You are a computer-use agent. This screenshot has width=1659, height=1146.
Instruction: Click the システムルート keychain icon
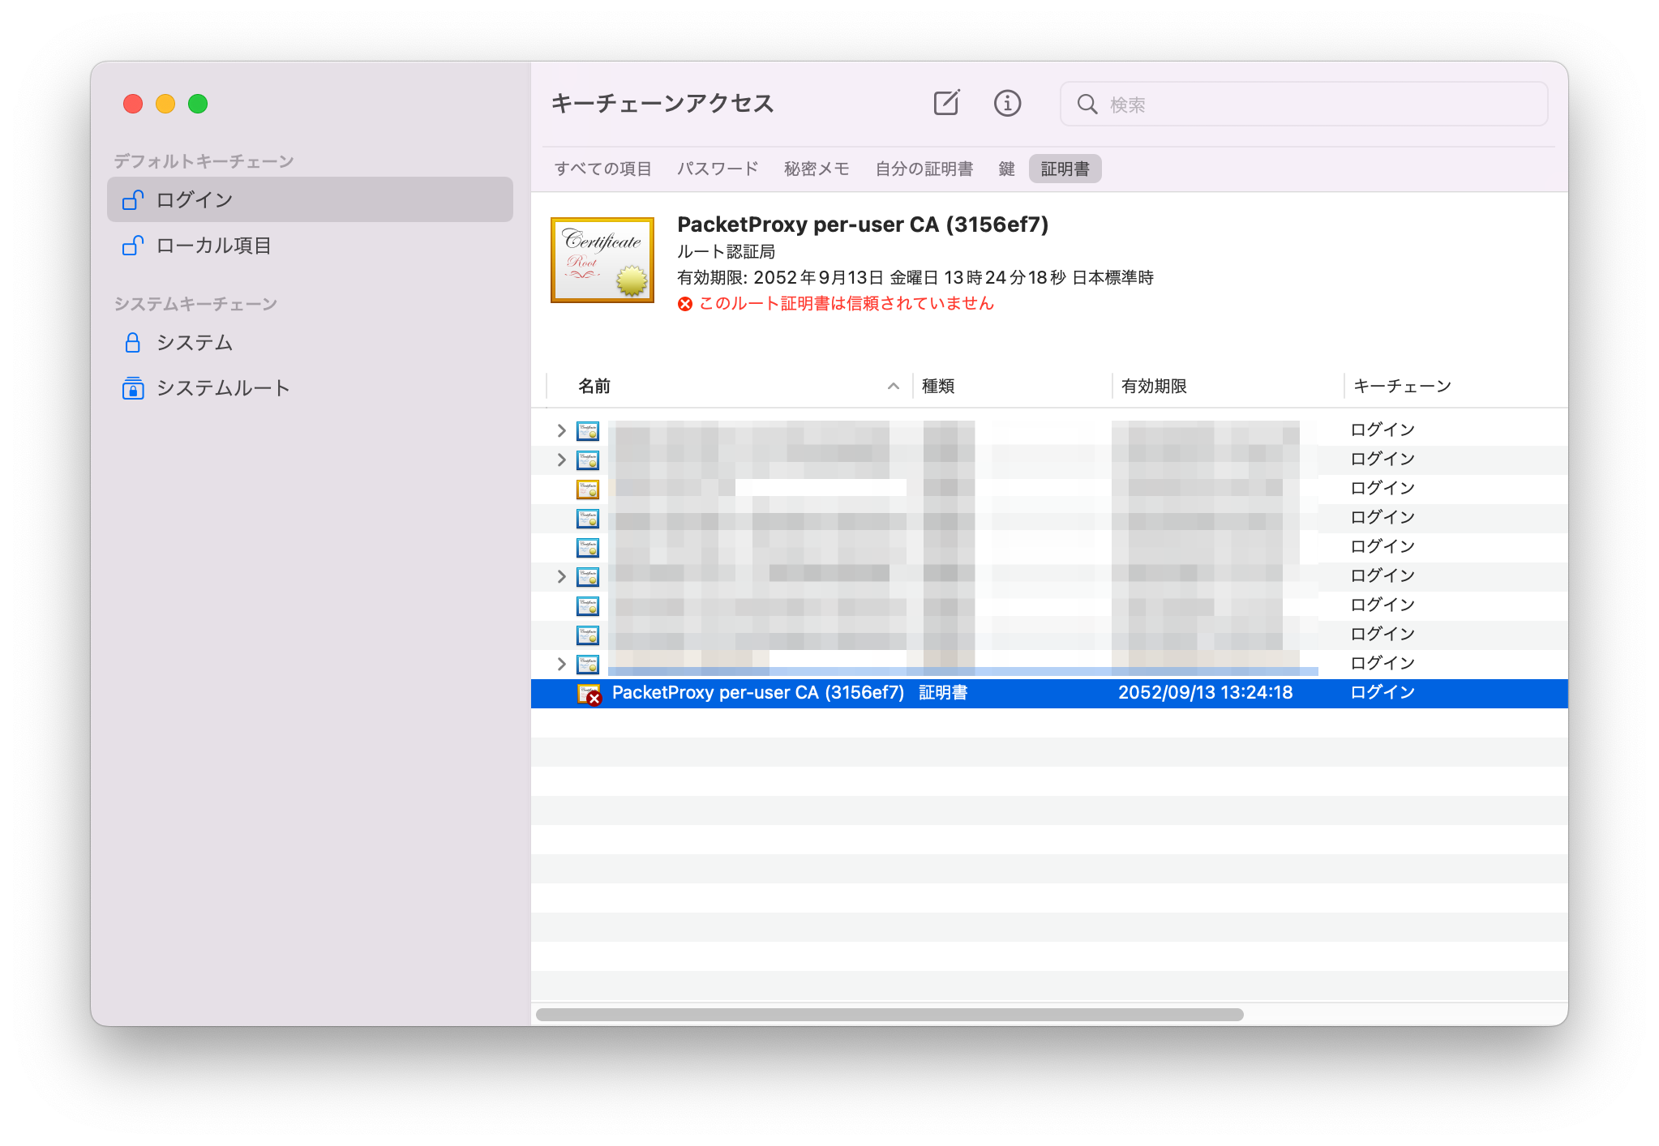click(x=133, y=387)
